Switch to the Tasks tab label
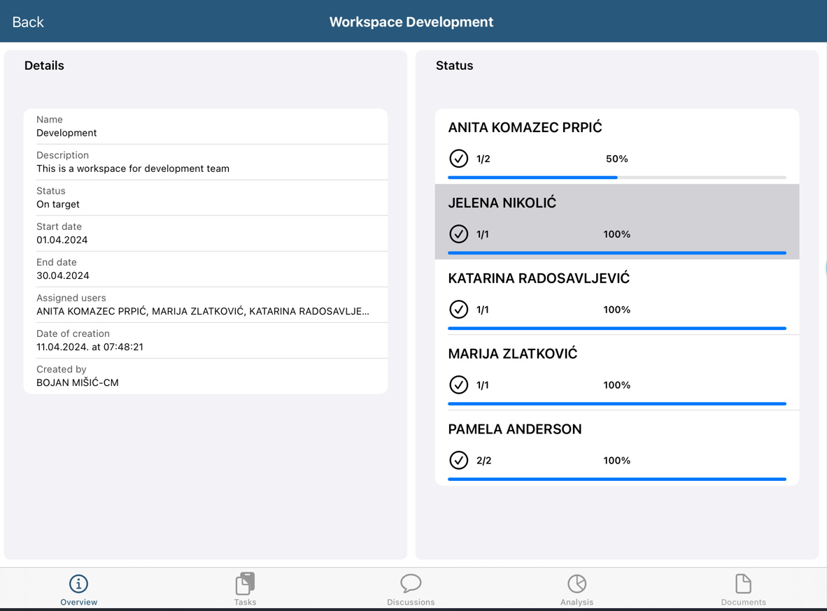Viewport: 827px width, 611px height. 245,602
